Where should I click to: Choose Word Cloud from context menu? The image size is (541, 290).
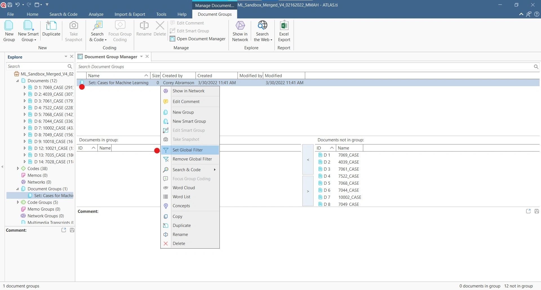tap(184, 188)
